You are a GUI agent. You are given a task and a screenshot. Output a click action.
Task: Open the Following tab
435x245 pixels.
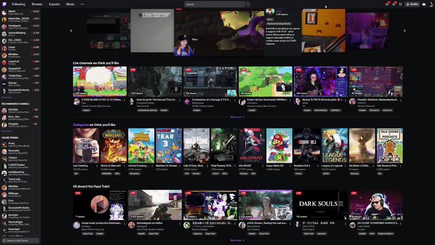tap(18, 4)
